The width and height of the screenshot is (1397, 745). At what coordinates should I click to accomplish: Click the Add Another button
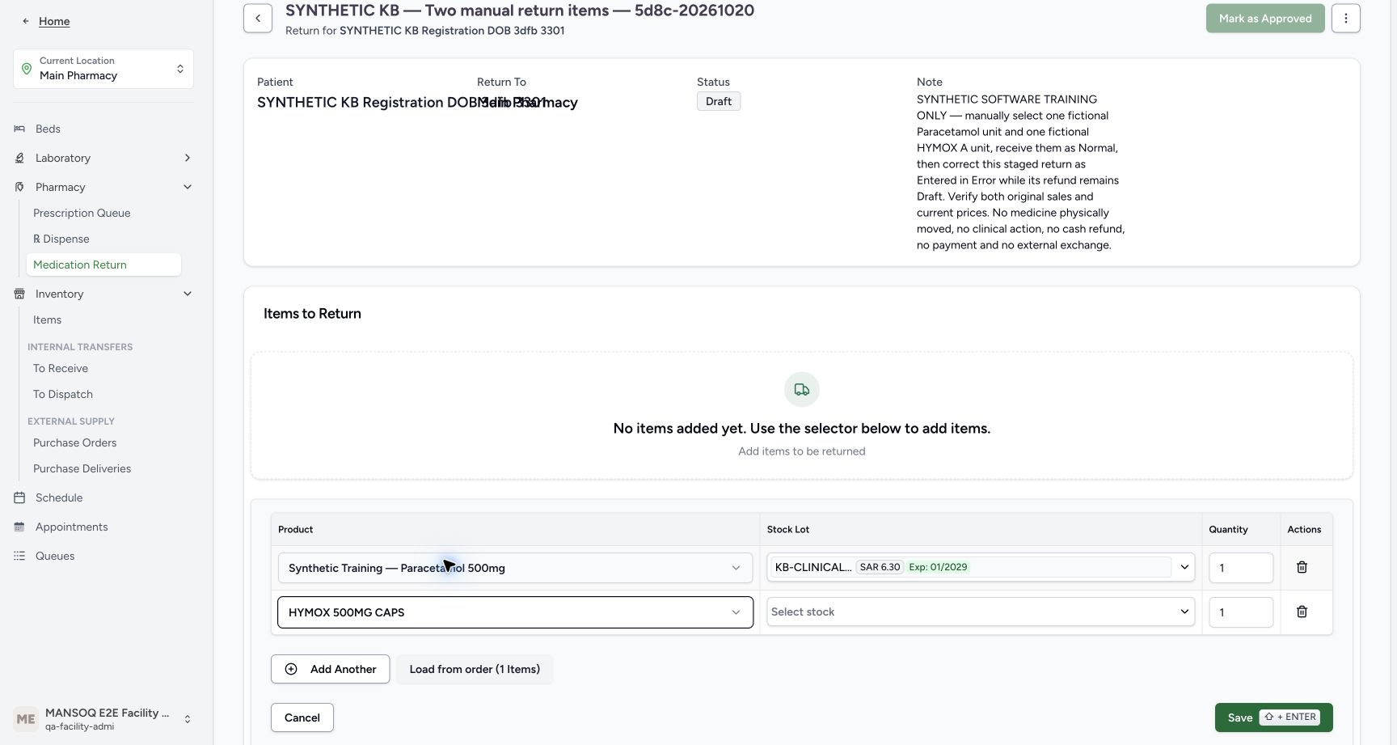(330, 669)
